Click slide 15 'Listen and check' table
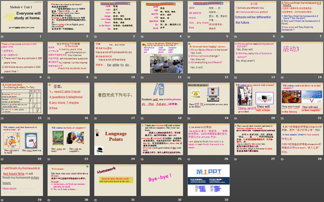The width and height of the screenshot is (324, 202). point(23,100)
